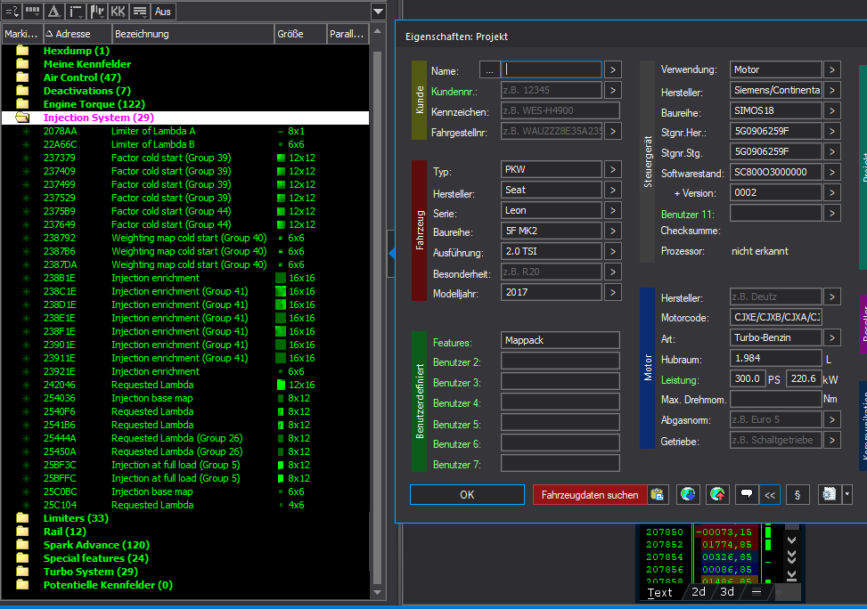Image resolution: width=867 pixels, height=609 pixels.
Task: Switch to the 2d view tab
Action: coord(699,592)
